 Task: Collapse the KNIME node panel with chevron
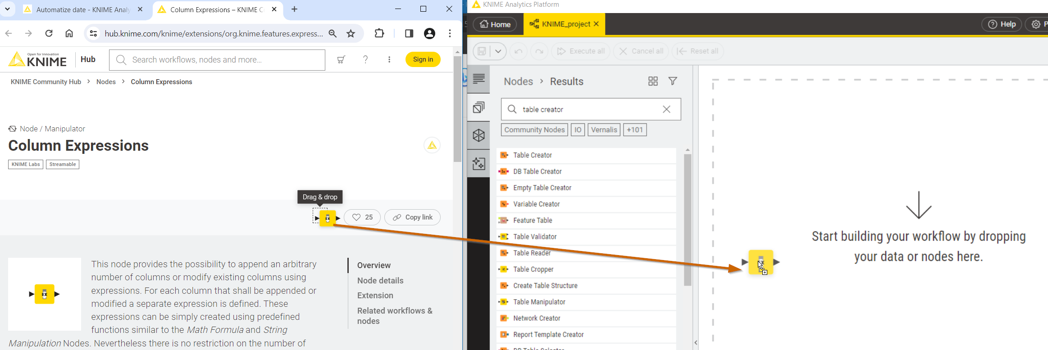[x=696, y=343]
